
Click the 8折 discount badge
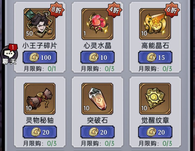click(56, 10)
